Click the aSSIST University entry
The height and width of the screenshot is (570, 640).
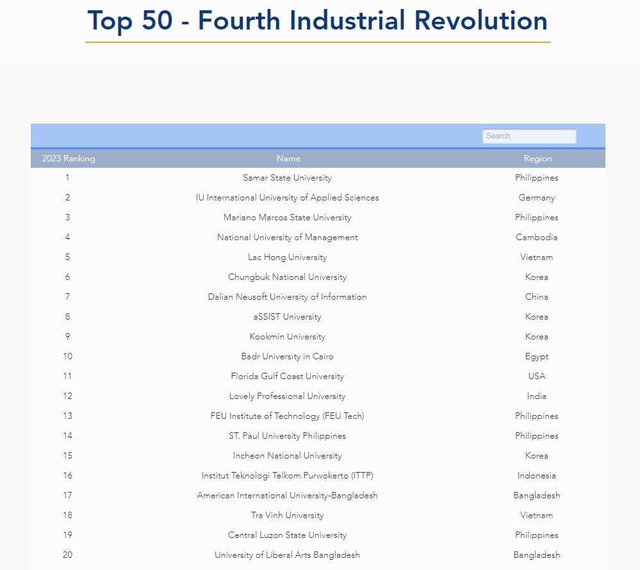(287, 317)
